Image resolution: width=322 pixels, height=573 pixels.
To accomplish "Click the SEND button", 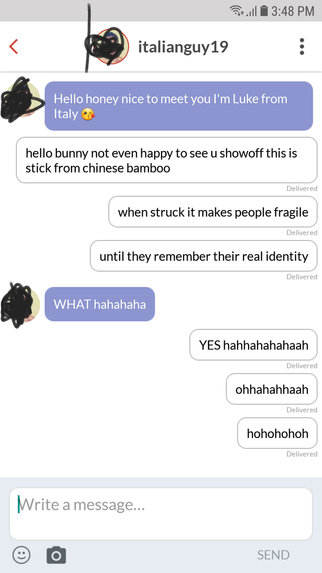I will point(273,555).
